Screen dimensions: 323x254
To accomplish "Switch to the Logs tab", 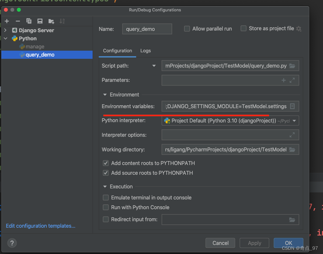I will [146, 51].
